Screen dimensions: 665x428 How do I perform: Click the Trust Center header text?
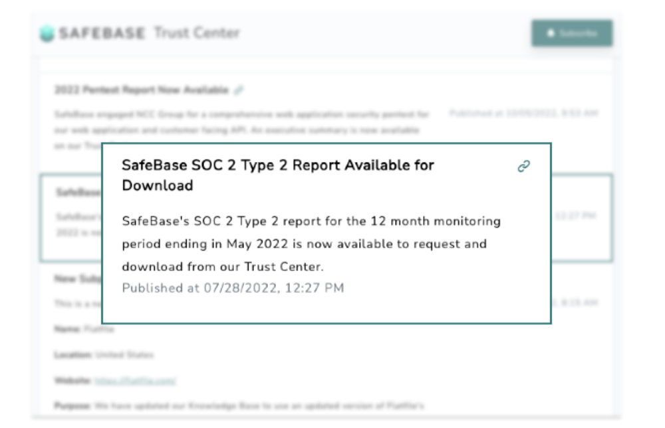tap(197, 33)
